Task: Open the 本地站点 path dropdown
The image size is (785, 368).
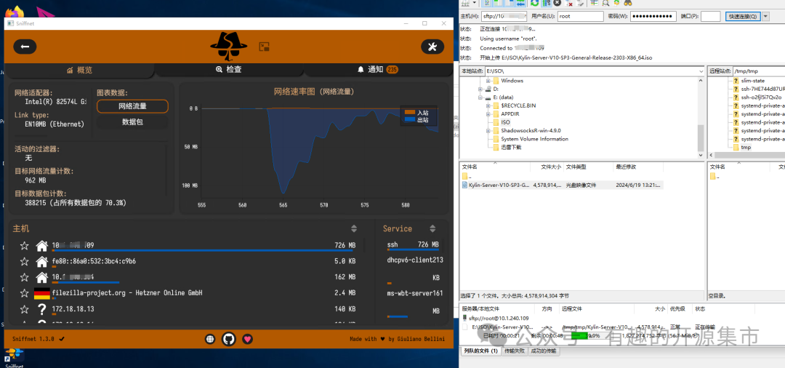Action: (x=700, y=71)
